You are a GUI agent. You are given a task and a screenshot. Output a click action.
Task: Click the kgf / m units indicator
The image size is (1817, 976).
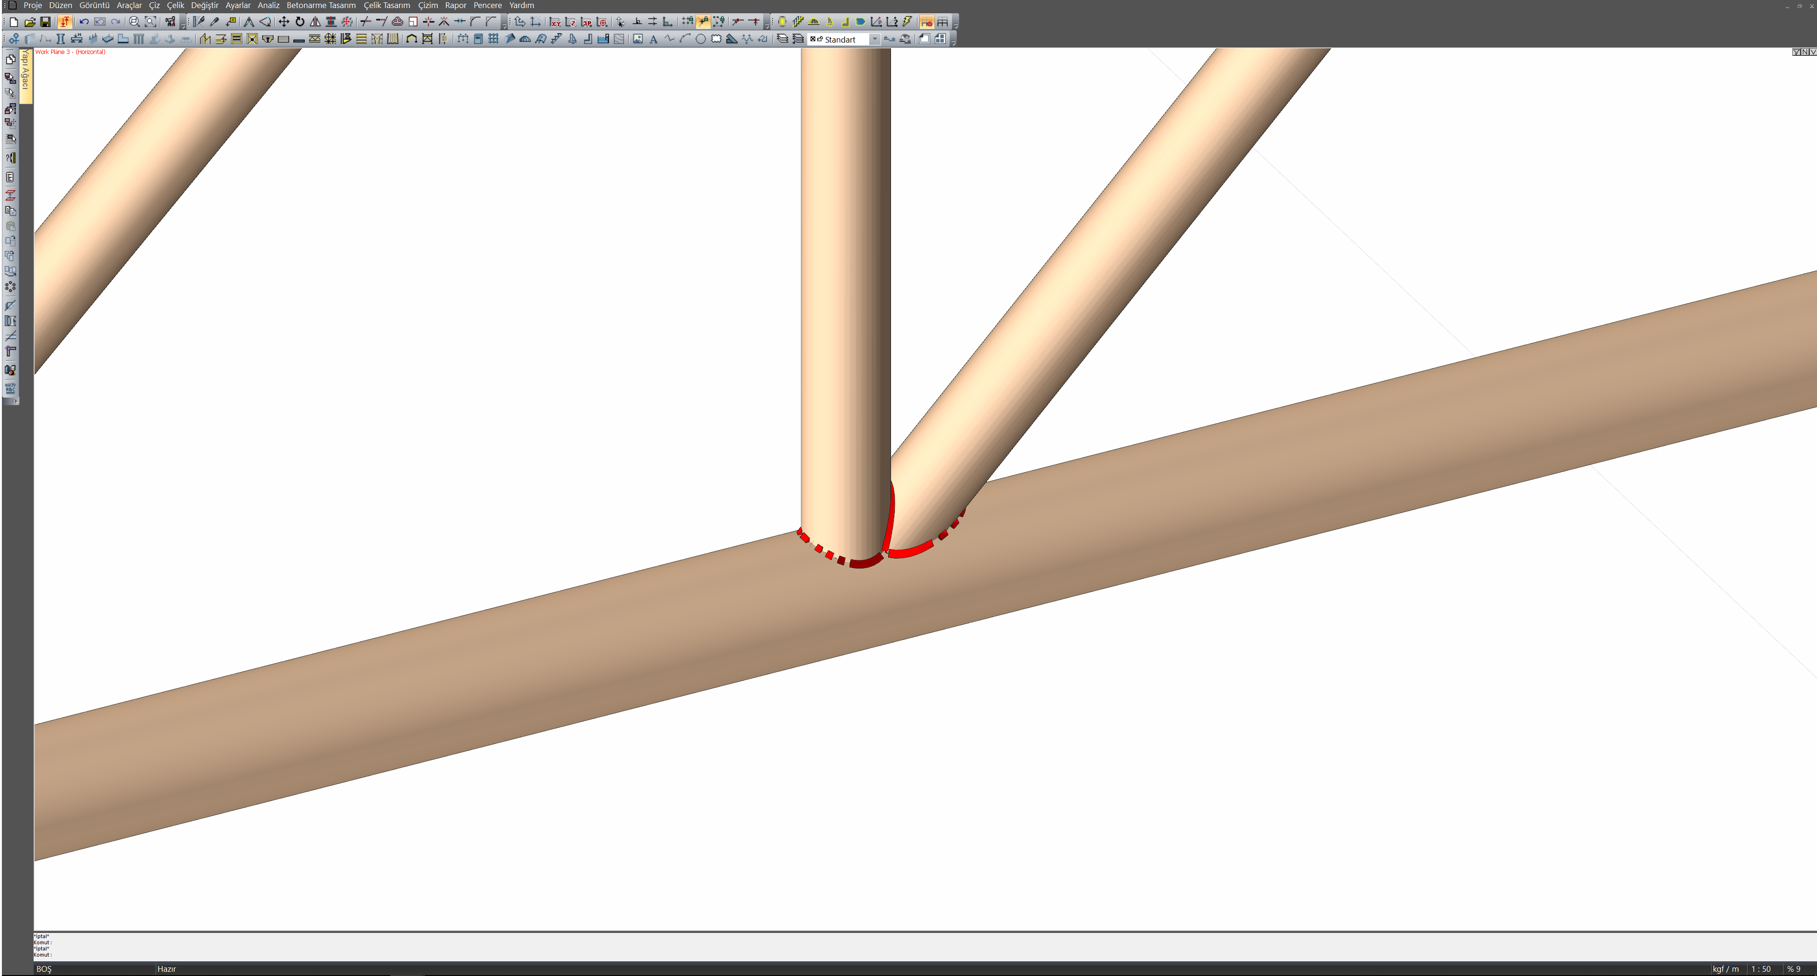pyautogui.click(x=1725, y=969)
